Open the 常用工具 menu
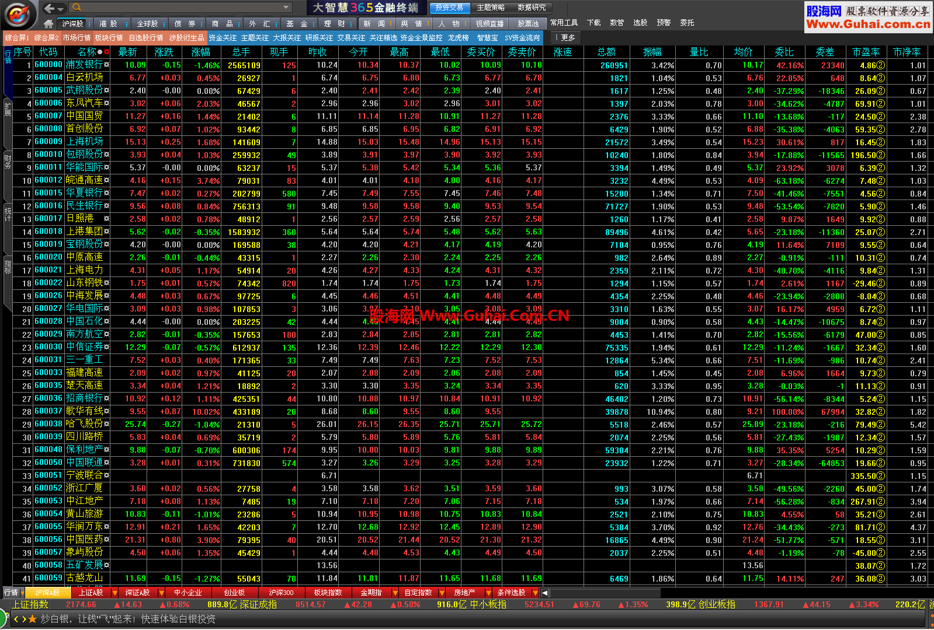This screenshot has height=630, width=934. point(564,23)
